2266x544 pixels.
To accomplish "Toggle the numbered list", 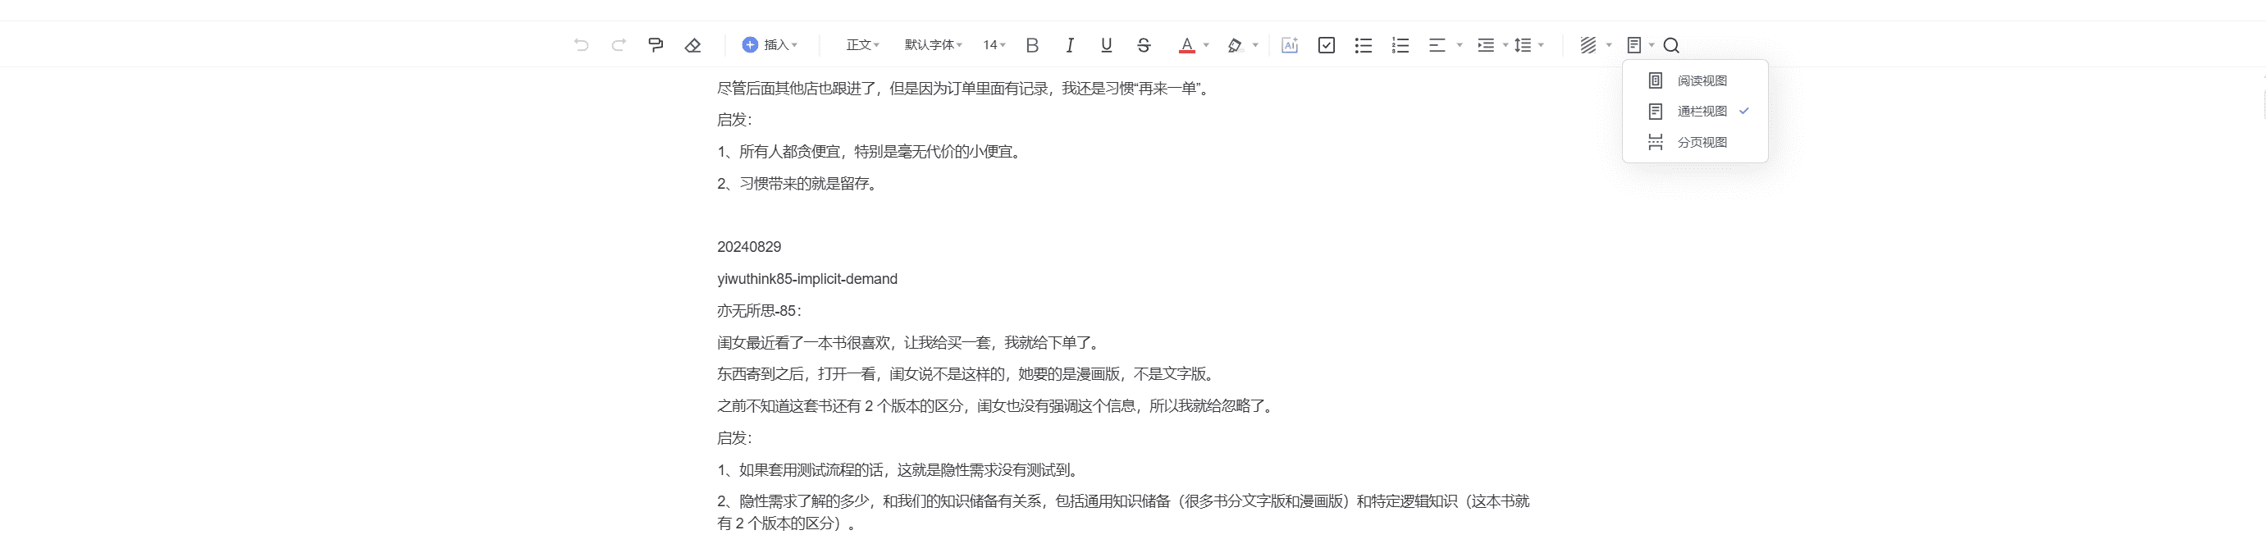I will 1400,45.
